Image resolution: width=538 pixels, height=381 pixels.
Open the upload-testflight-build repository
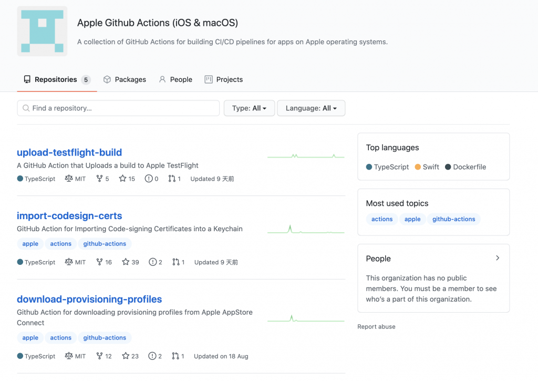(69, 152)
